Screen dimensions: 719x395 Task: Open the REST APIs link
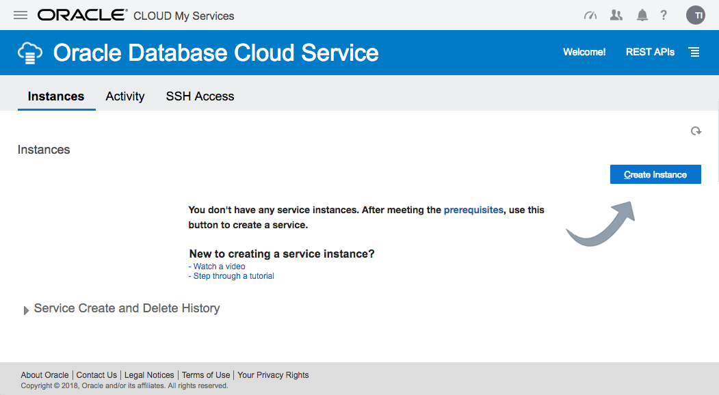point(650,52)
